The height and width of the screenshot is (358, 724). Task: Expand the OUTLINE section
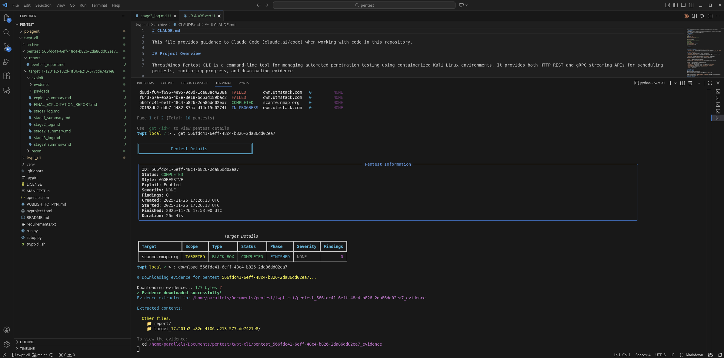(x=27, y=342)
